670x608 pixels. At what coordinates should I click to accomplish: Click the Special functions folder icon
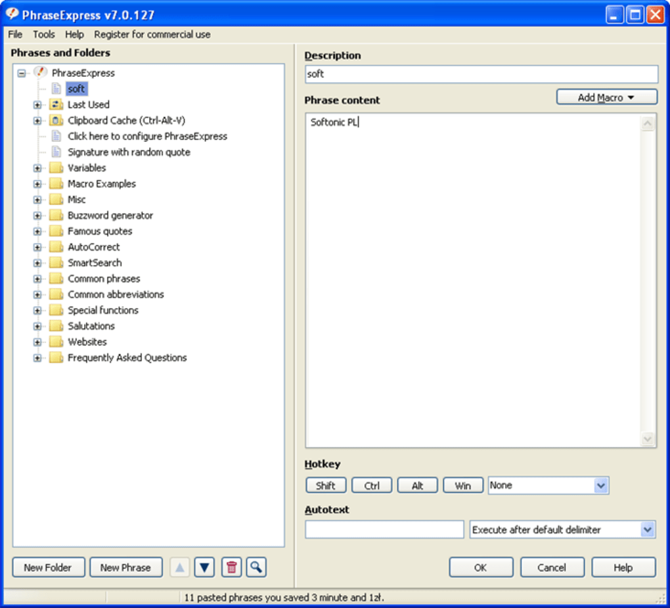coord(56,310)
